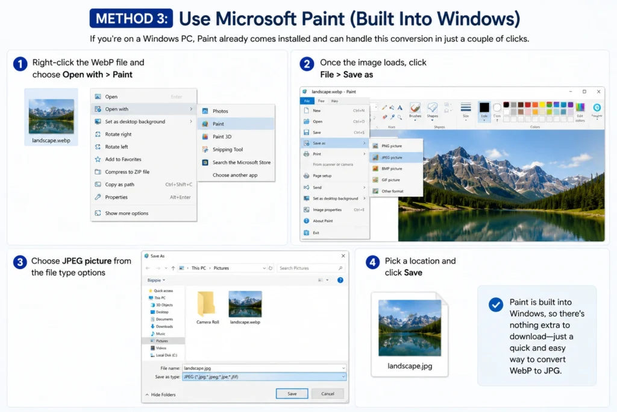Choose Paint from Open with submenu
Screen dimensions: 617x412
[236, 124]
